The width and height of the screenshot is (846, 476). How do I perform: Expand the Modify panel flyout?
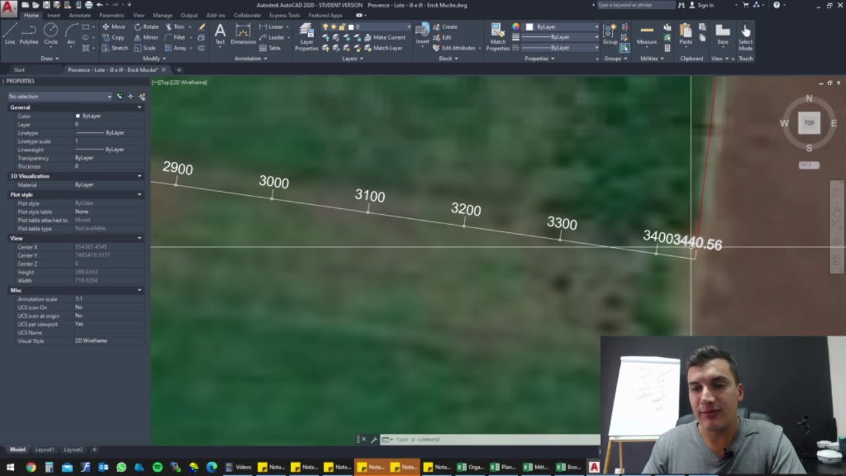pyautogui.click(x=154, y=58)
